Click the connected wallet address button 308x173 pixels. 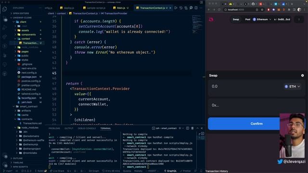(282, 19)
